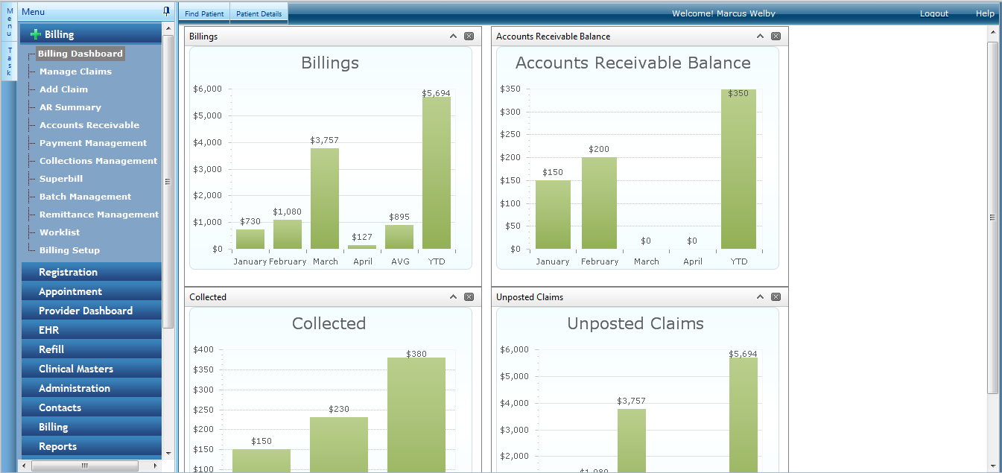Click the $380 bar in Collected chart
1002x473 pixels.
416,414
